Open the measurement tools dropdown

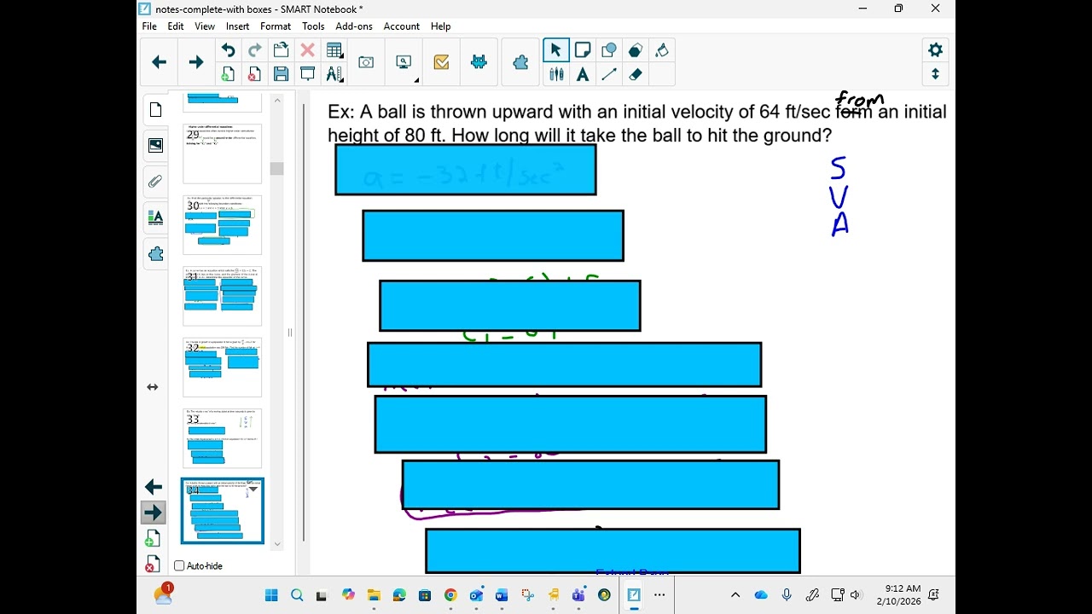point(334,74)
